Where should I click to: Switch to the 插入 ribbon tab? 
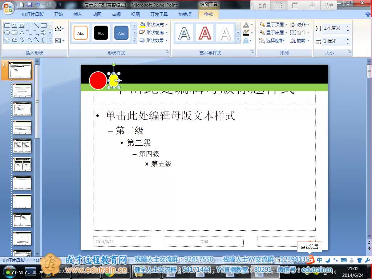coord(78,15)
